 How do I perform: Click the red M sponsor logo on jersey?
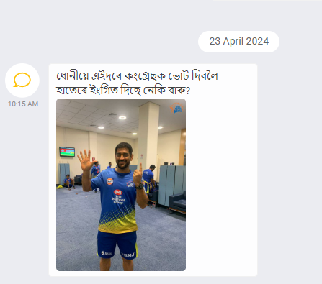pos(118,192)
